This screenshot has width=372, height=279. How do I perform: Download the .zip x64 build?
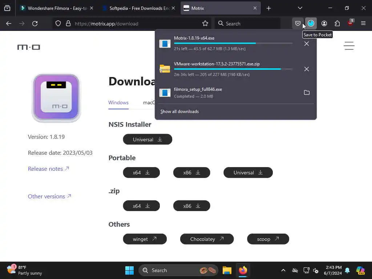[x=141, y=206]
